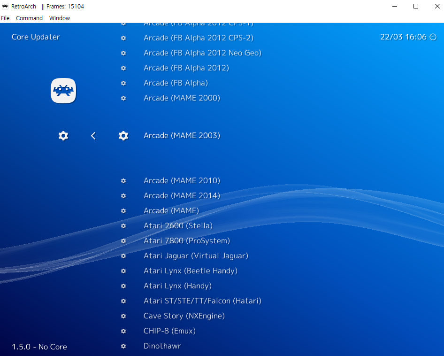444x356 pixels.
Task: Click the Core Updater heading
Action: [x=36, y=37]
